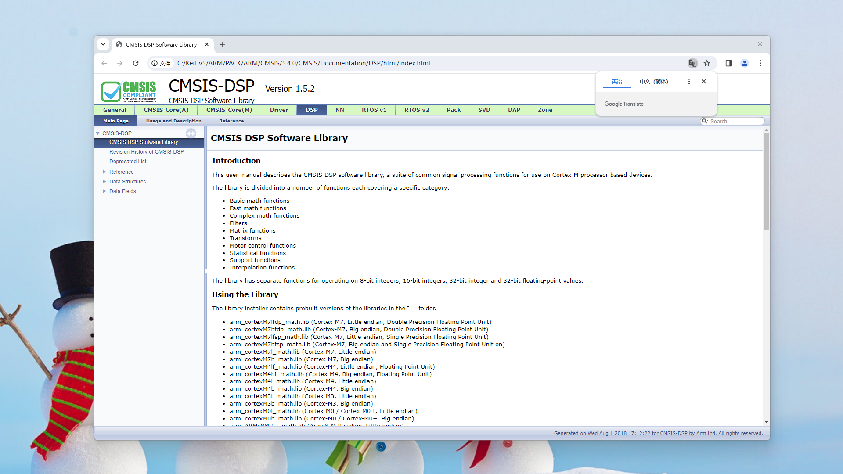Viewport: 843px width, 474px height.
Task: Open a new browser tab with plus icon
Action: tap(223, 44)
